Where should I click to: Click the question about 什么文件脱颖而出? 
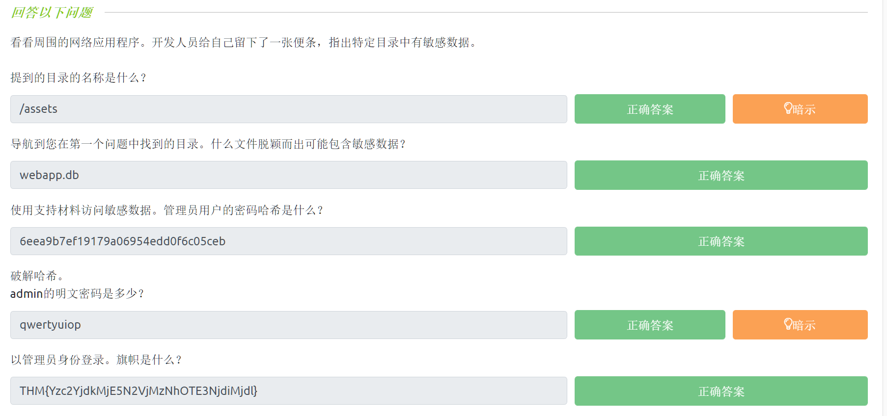click(208, 144)
